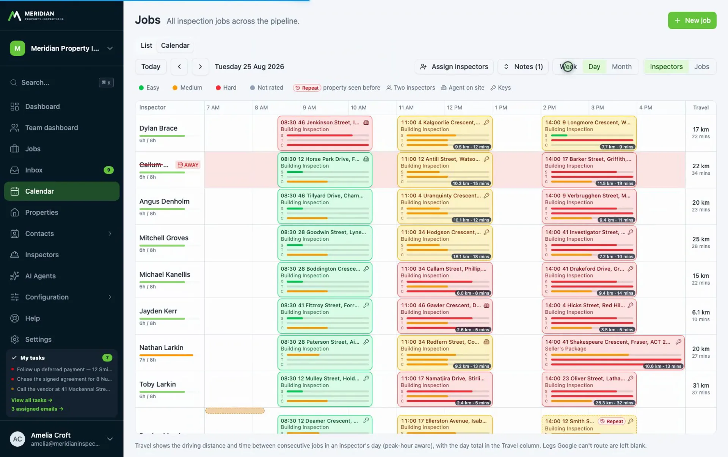Open 3 assigned emails link
This screenshot has width=728, height=457.
tap(37, 409)
